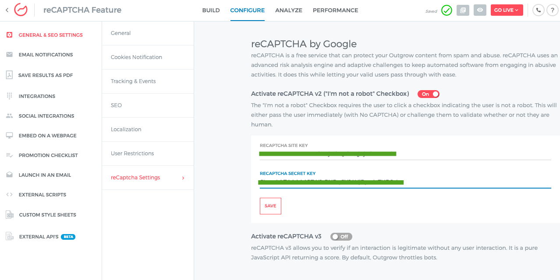
Task: Open Custom Style Sheets section
Action: (x=47, y=215)
